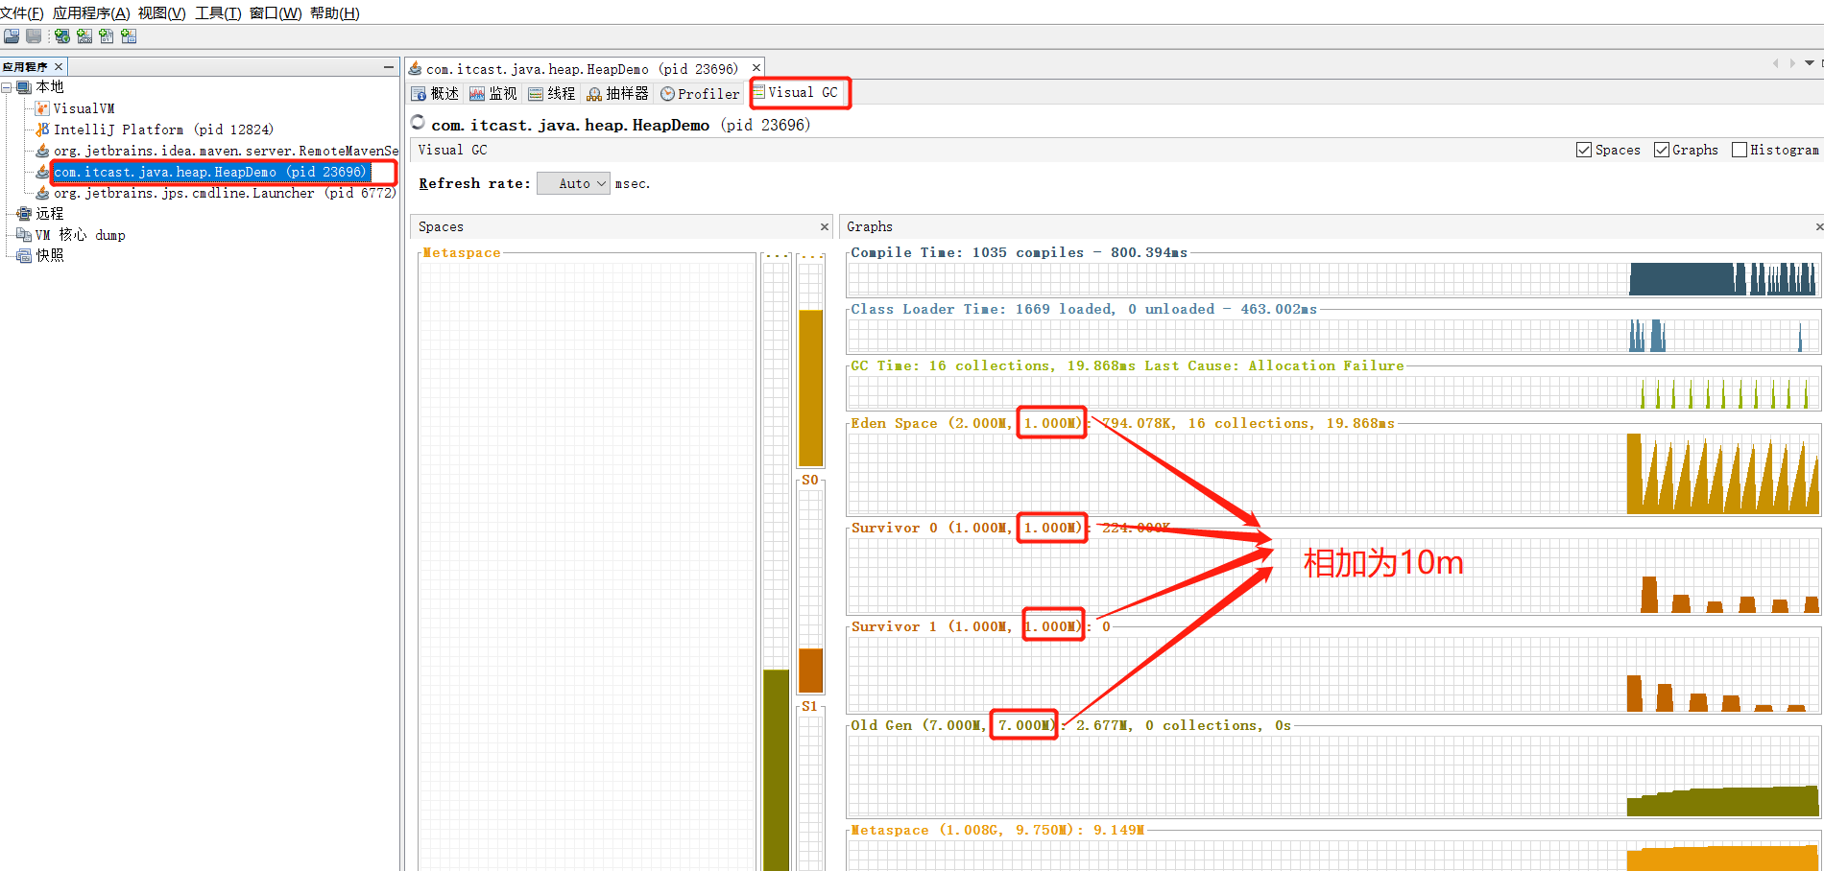The height and width of the screenshot is (871, 1824).
Task: Select the 远程 remote hosts node
Action: pyautogui.click(x=50, y=214)
